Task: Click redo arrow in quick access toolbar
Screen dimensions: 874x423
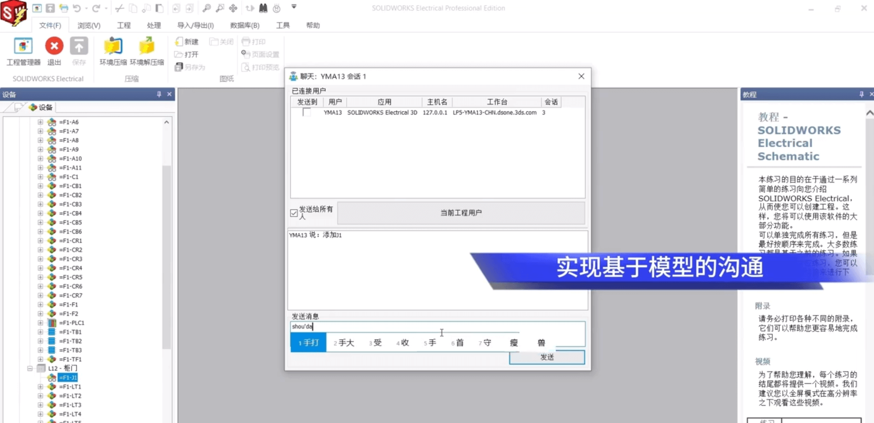Action: point(96,8)
